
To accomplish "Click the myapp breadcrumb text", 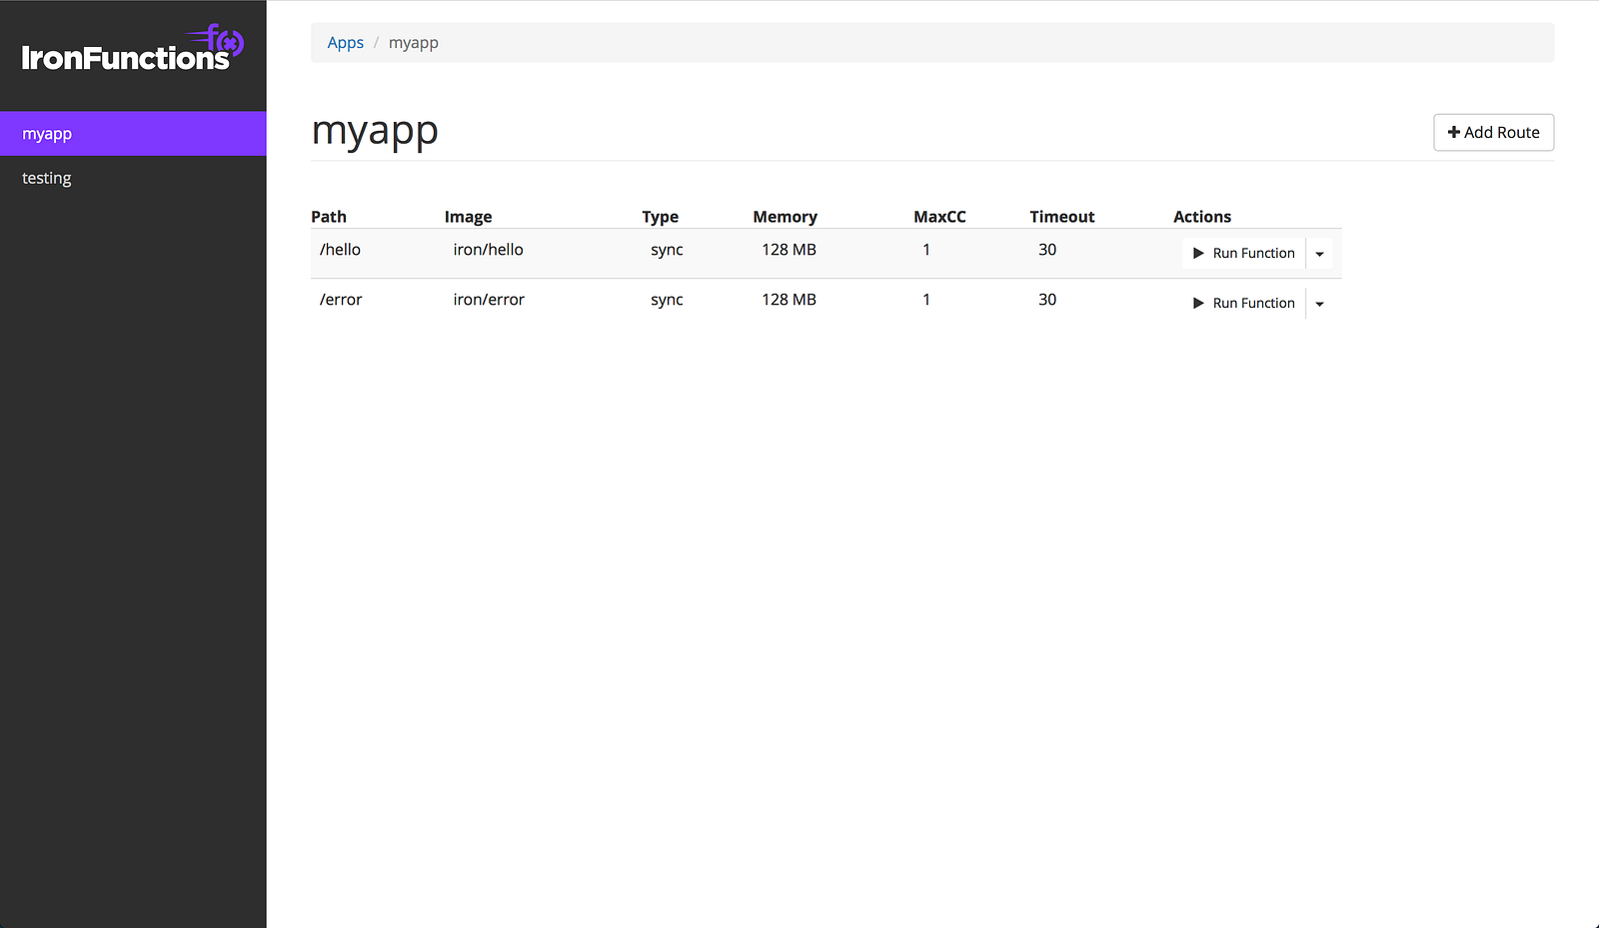I will pyautogui.click(x=414, y=43).
